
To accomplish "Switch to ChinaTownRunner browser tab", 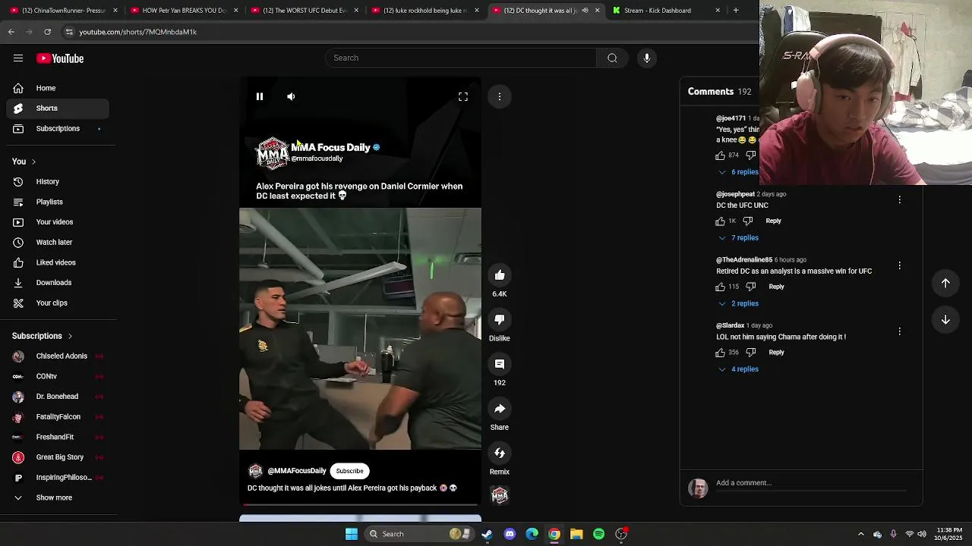I will [63, 11].
